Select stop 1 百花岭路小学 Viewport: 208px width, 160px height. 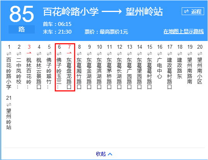point(9,73)
